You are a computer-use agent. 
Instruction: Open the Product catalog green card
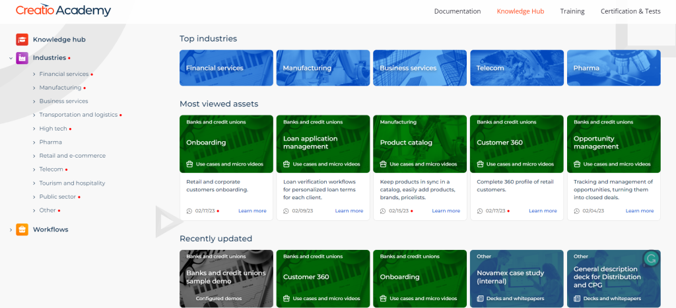[420, 144]
